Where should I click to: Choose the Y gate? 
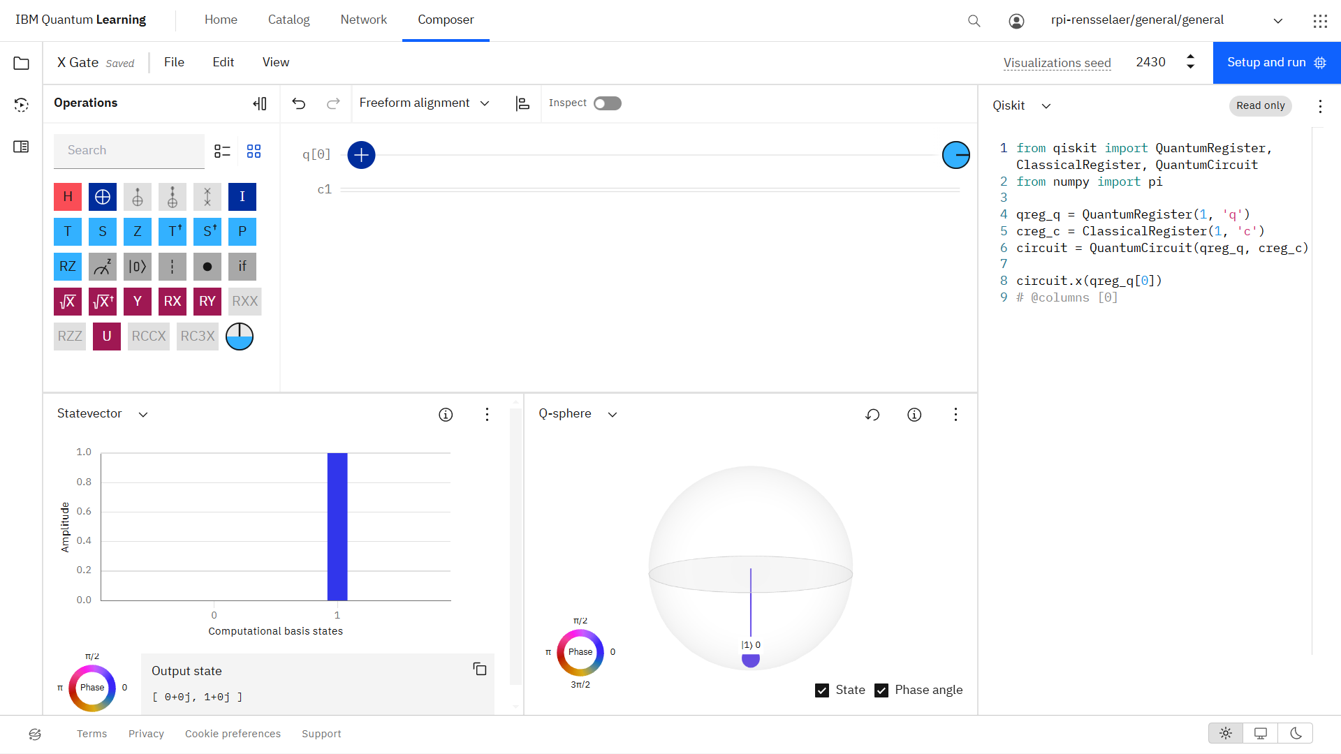[x=138, y=302]
